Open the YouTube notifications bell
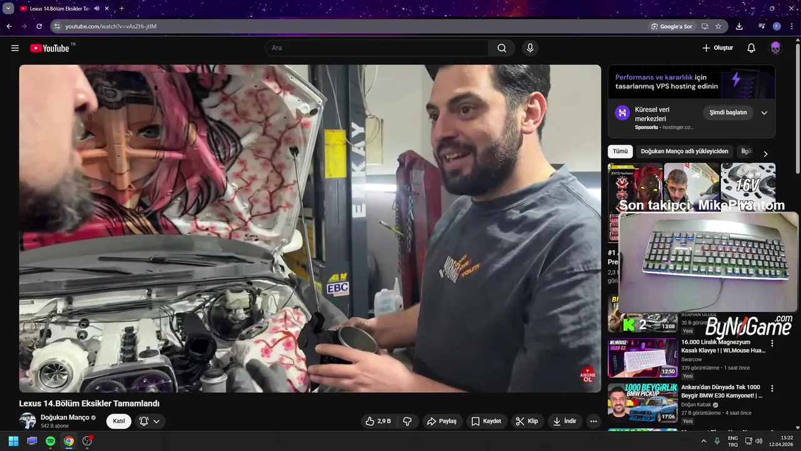This screenshot has width=801, height=451. tap(752, 48)
